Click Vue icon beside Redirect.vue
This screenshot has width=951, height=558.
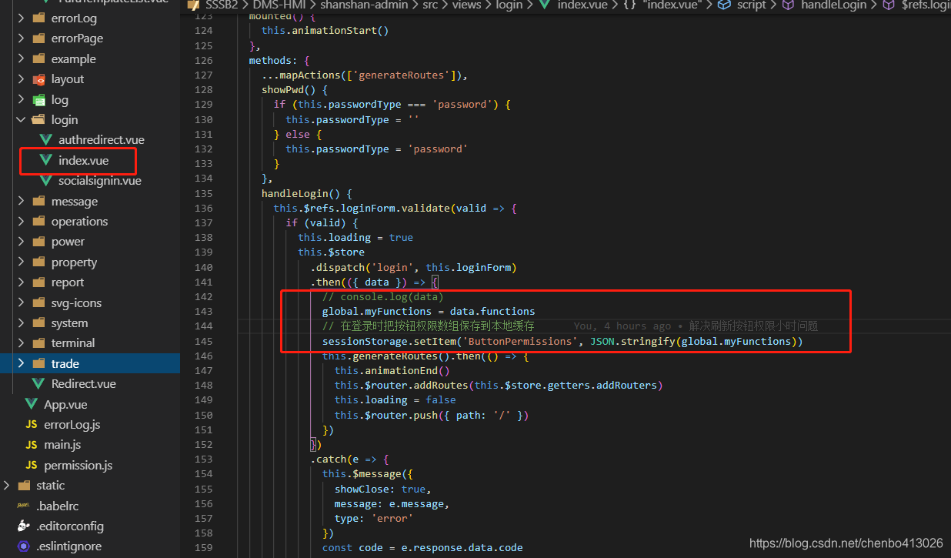coord(38,384)
